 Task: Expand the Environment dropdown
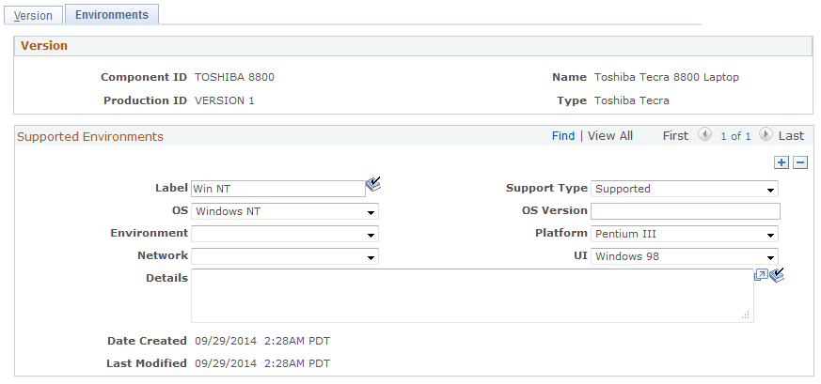tap(285, 234)
